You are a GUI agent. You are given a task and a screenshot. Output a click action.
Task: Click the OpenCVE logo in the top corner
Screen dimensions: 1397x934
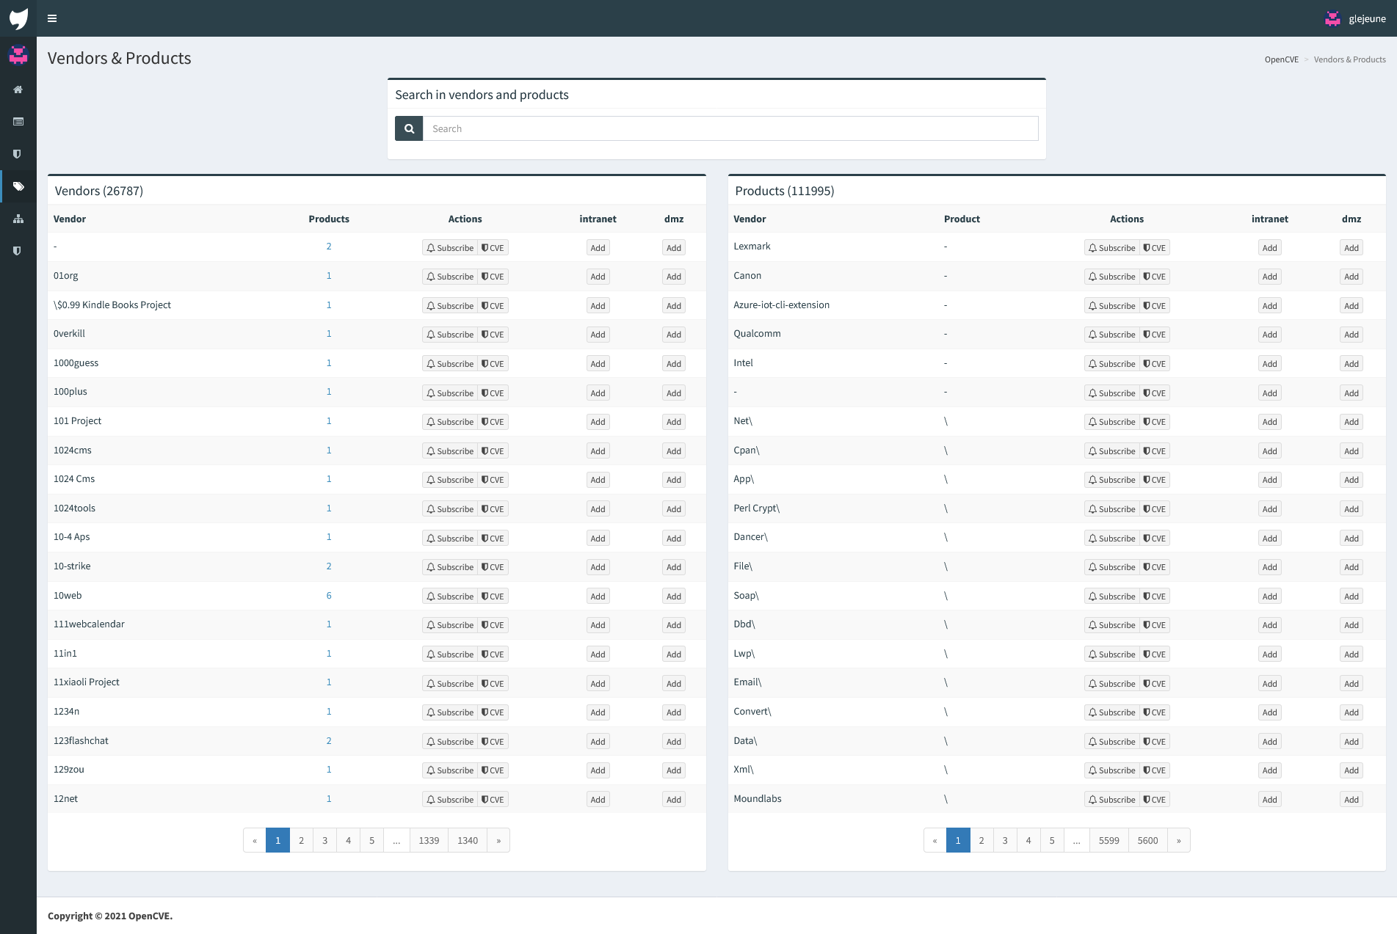(18, 18)
